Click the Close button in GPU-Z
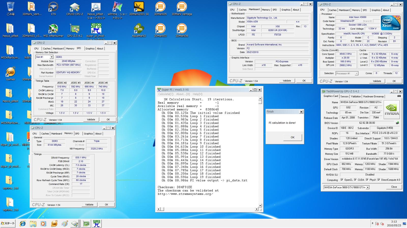This screenshot has height=228, width=407. (x=394, y=187)
